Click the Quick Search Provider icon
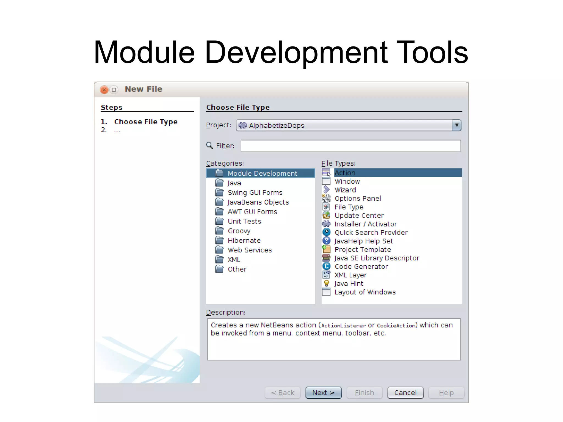The image size is (563, 422). (x=326, y=232)
